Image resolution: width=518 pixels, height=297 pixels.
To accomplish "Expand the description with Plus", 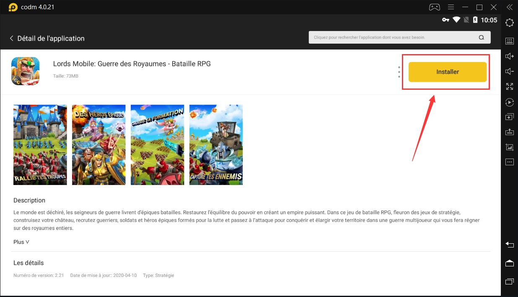I will [x=21, y=242].
